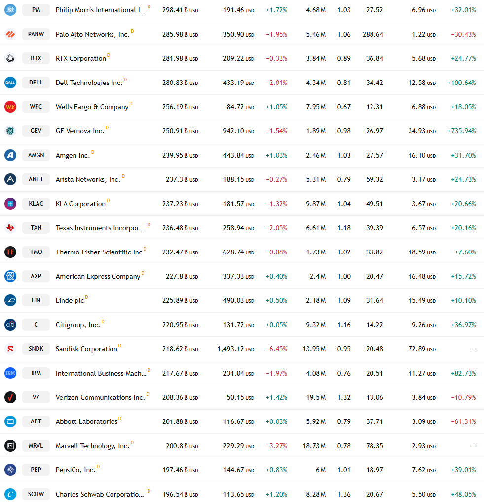This screenshot has height=504, width=484.
Task: Click the IBM logo icon
Action: tap(10, 373)
